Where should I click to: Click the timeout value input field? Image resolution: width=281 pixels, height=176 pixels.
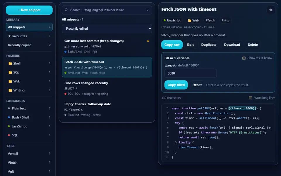click(x=191, y=73)
